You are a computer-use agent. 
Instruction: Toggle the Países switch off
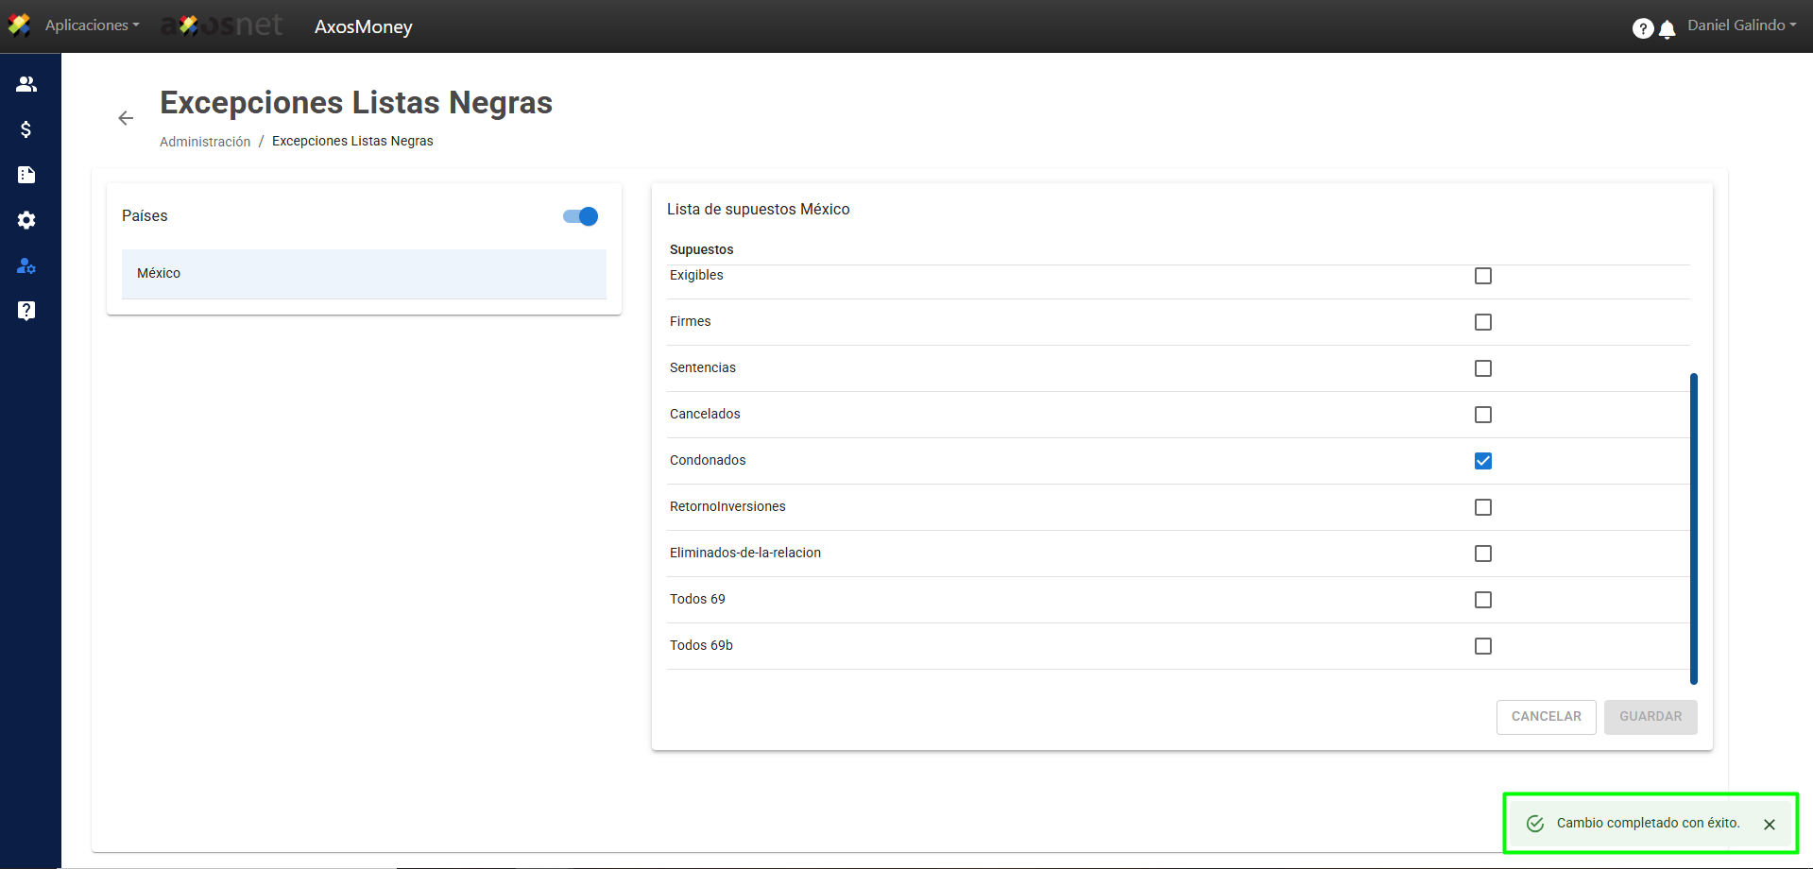coord(580,216)
